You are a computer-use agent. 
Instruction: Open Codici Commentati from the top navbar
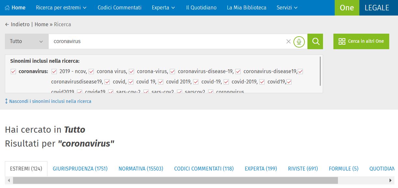119,7
